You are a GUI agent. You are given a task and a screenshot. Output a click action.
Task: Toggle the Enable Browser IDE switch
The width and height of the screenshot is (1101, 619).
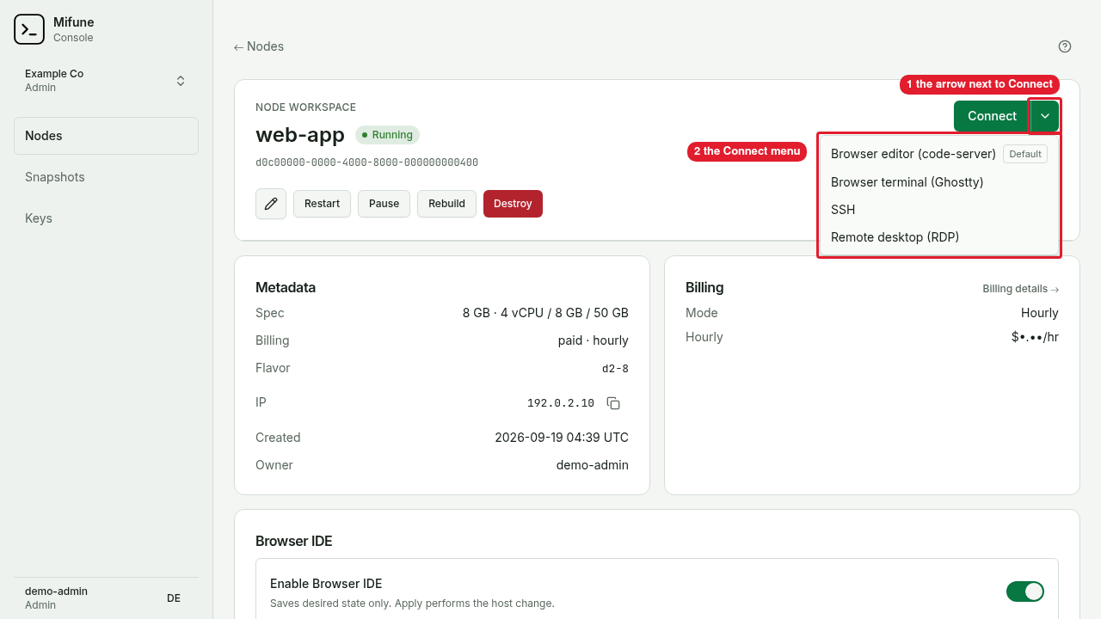coord(1025,591)
